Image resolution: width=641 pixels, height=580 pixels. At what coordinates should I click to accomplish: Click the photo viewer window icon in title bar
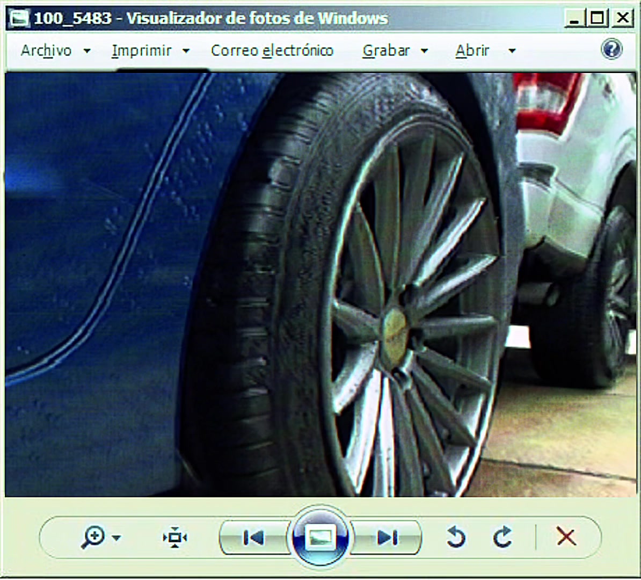(19, 18)
